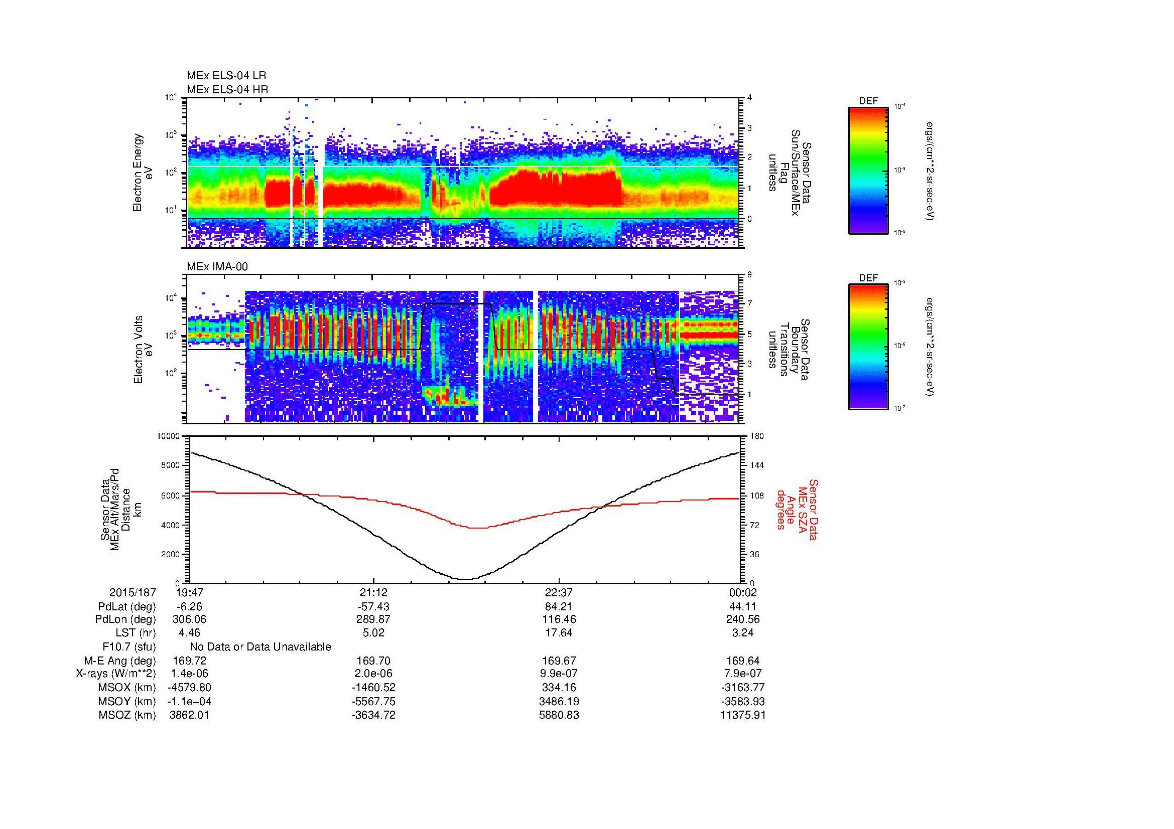The height and width of the screenshot is (829, 1174).
Task: Click the altitude curve minimum in bottom plot
Action: (x=464, y=579)
